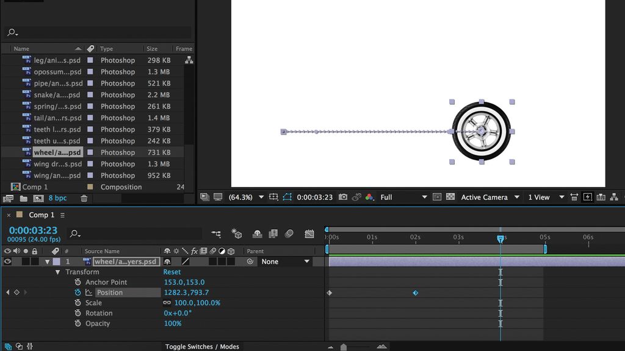Lock the wheel/a...yers.psd layer
Screen dimensions: 625x351
[34, 261]
